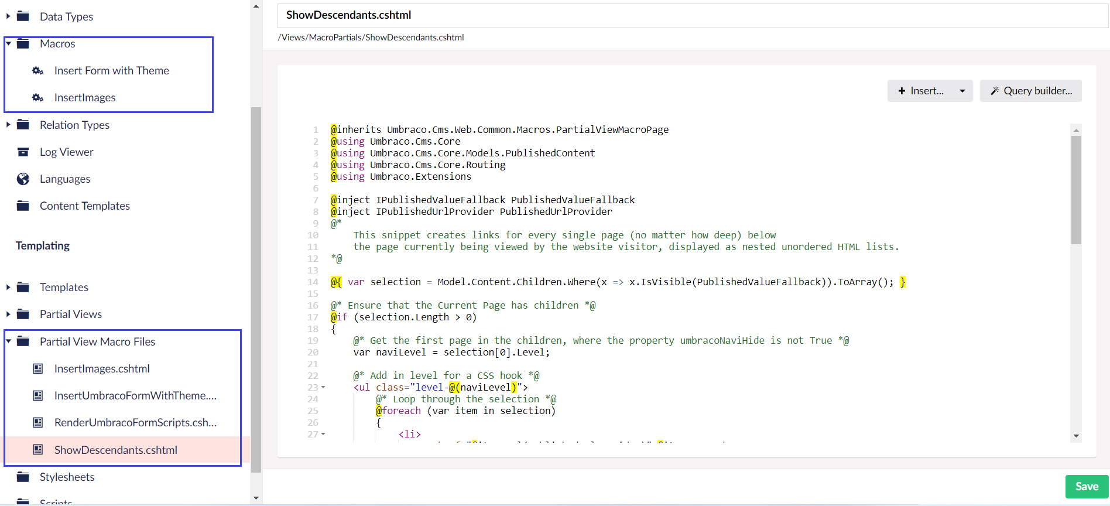
Task: Click the Content Templates folder icon
Action: pos(23,206)
